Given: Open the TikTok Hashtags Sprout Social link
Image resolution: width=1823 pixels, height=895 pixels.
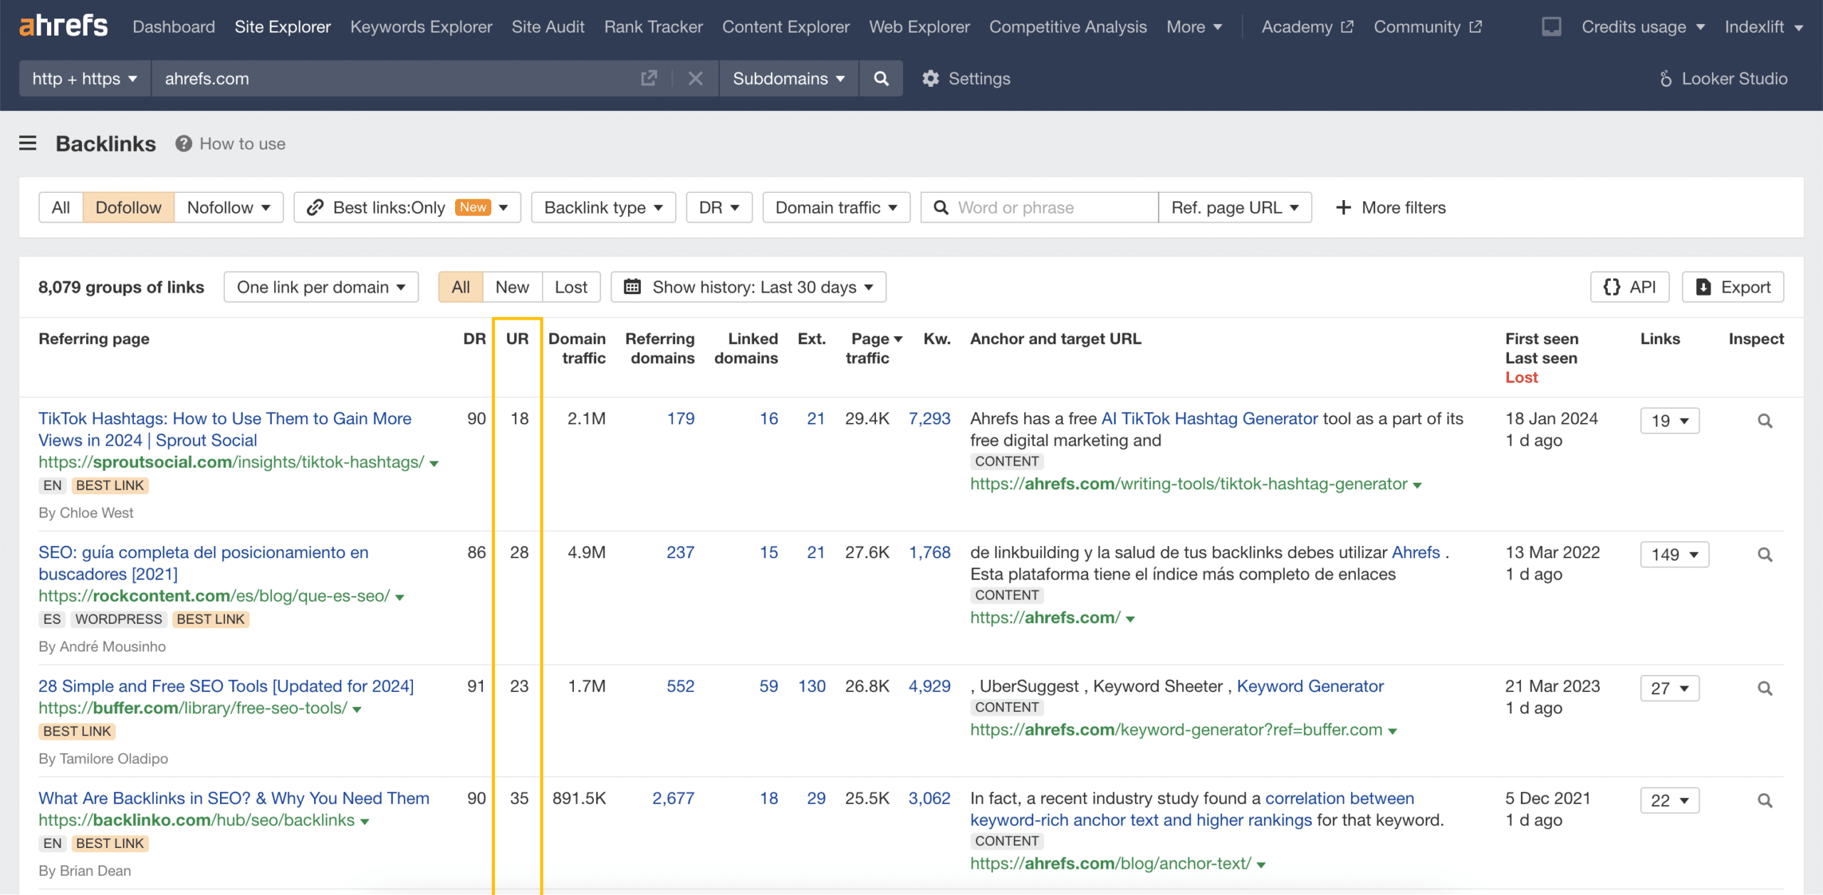Looking at the screenshot, I should coord(225,429).
